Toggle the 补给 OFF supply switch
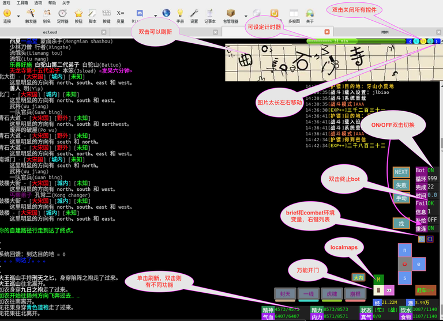 point(431,220)
